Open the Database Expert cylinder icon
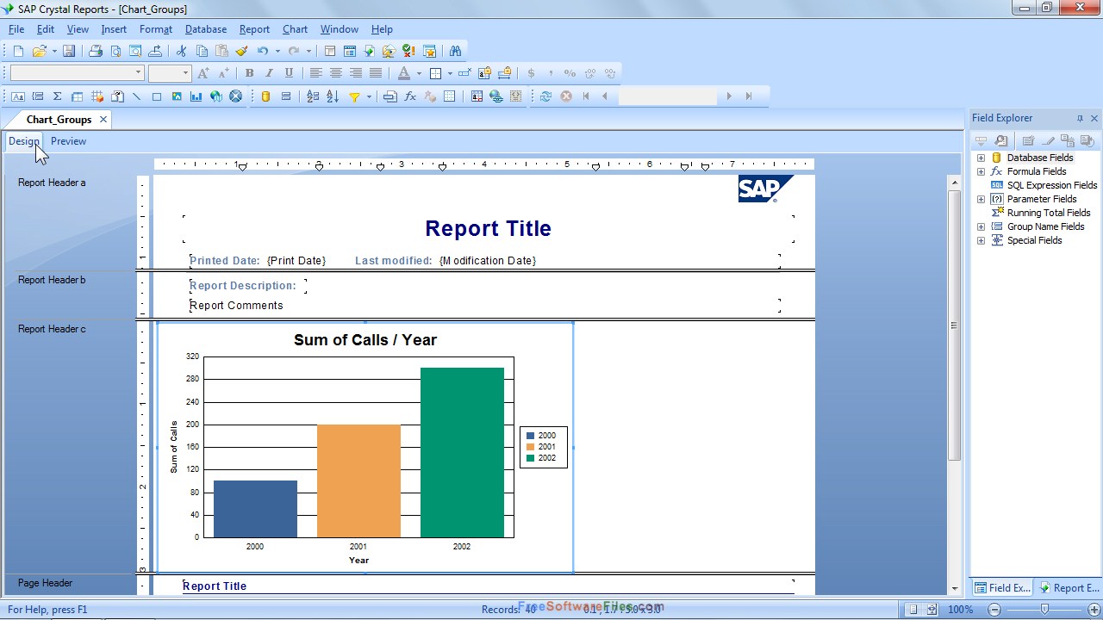The image size is (1103, 620). 265,96
